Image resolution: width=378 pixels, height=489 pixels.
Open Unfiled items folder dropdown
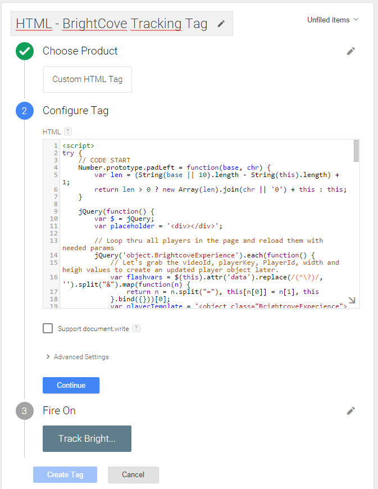[333, 20]
